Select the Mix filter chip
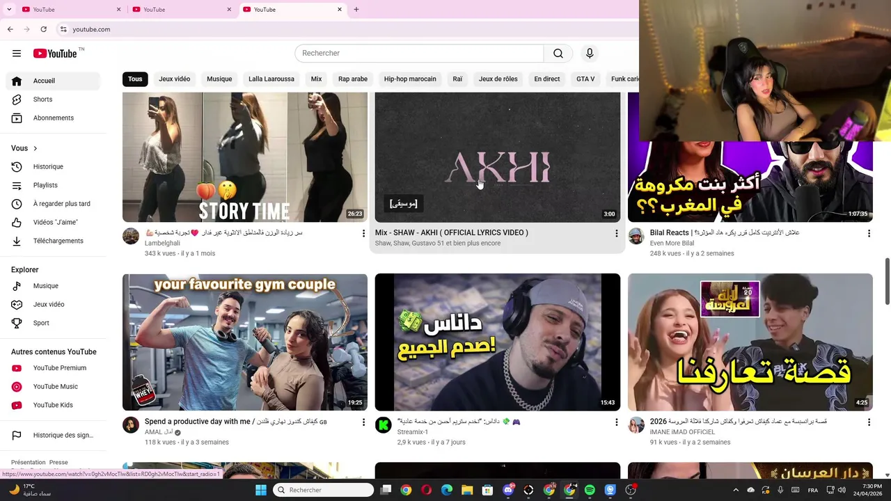Viewport: 891px width, 501px height. 316,79
